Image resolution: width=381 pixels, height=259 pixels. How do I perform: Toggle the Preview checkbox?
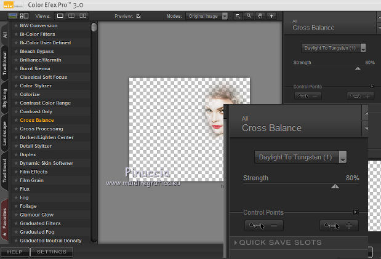(138, 16)
